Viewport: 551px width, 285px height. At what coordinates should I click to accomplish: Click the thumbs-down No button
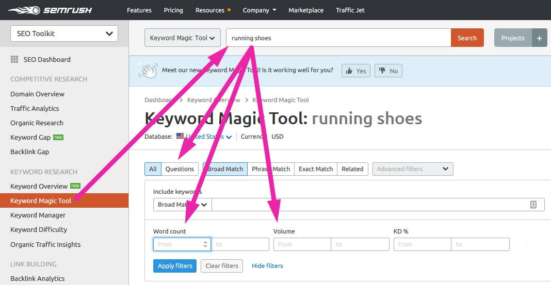pyautogui.click(x=388, y=71)
